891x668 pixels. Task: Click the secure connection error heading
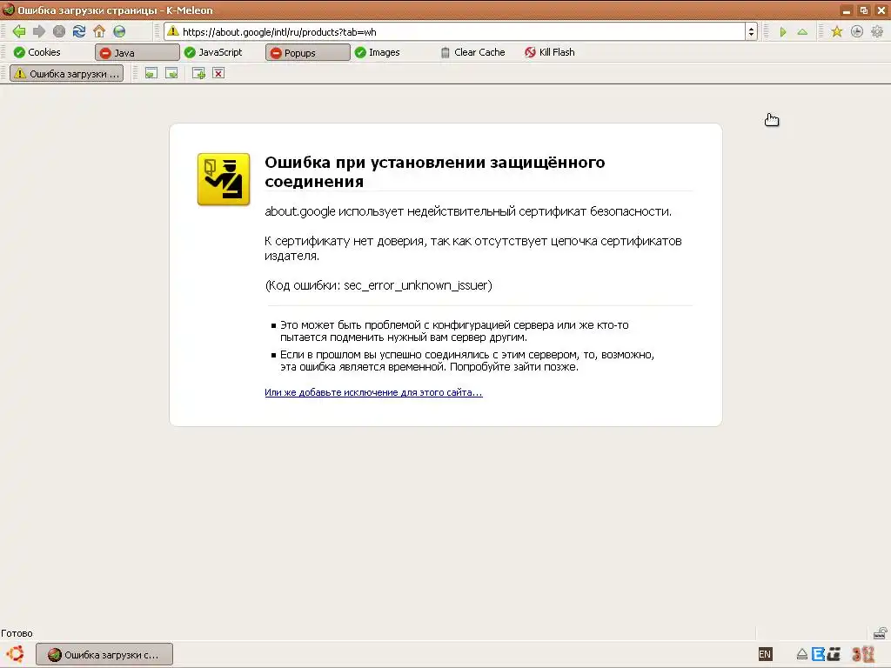pos(435,171)
